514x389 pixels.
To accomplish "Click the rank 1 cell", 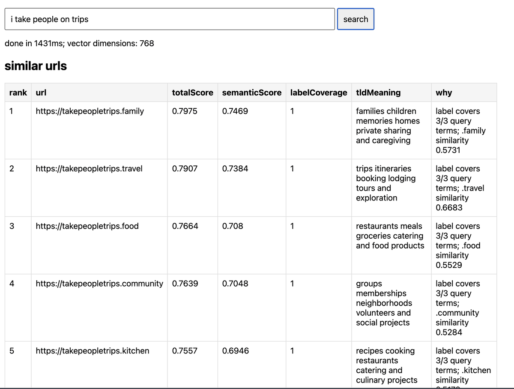I will (x=18, y=130).
